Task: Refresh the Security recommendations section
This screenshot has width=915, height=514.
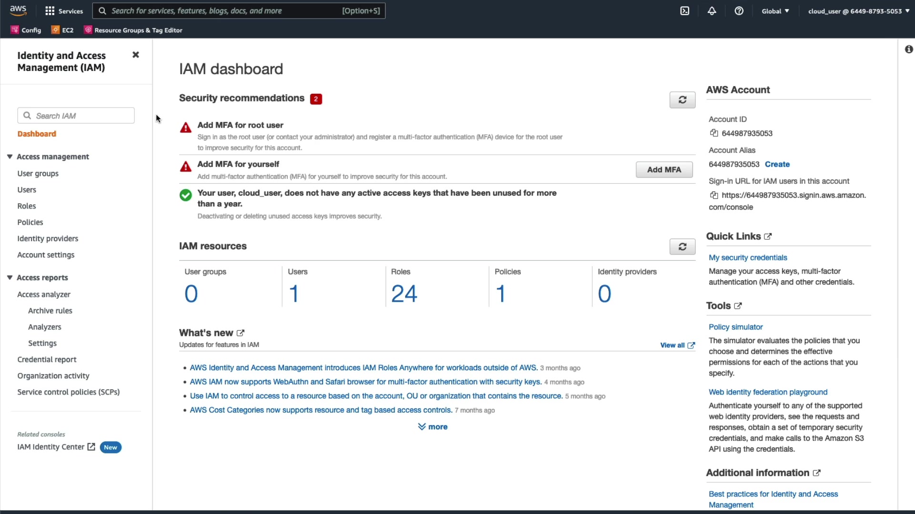Action: (682, 100)
